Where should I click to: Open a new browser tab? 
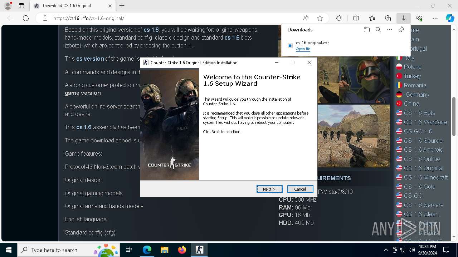[122, 6]
